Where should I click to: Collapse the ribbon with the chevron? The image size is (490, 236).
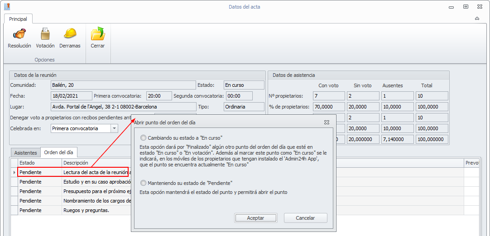coord(477,19)
